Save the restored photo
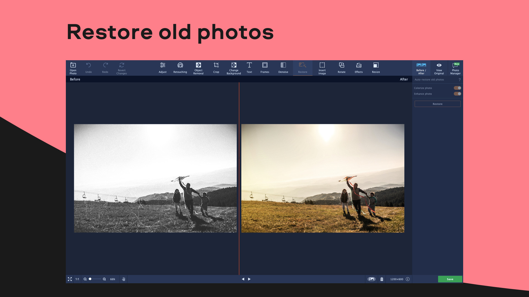529x297 pixels. (x=450, y=279)
